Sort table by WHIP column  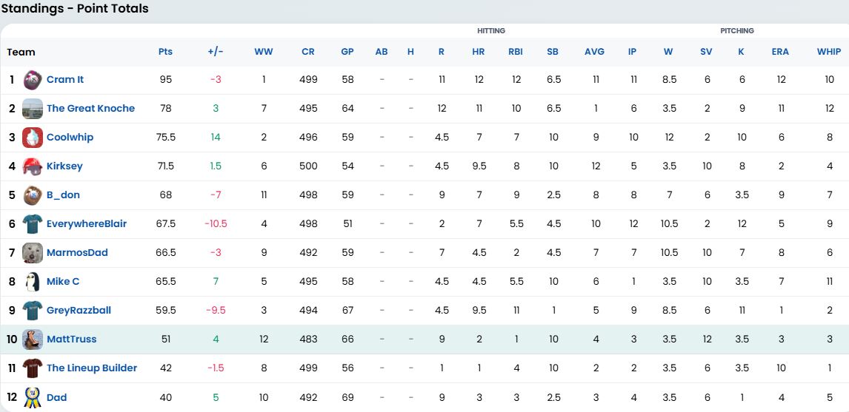pyautogui.click(x=829, y=52)
